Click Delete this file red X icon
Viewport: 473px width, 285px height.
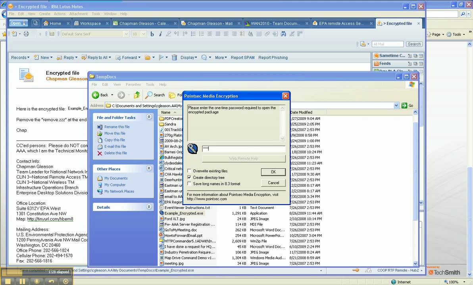click(100, 153)
